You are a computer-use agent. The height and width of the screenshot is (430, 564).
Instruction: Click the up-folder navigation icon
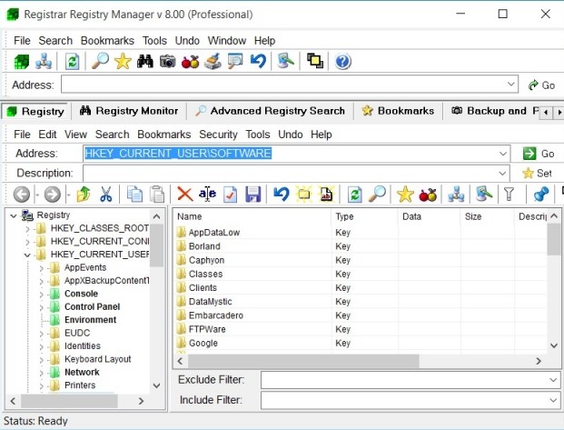tap(84, 194)
